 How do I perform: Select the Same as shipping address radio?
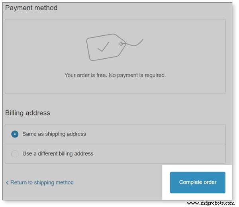(x=15, y=134)
